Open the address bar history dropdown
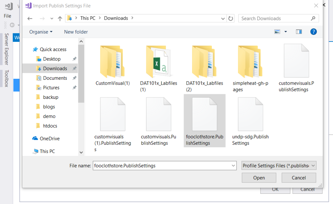 (223, 19)
